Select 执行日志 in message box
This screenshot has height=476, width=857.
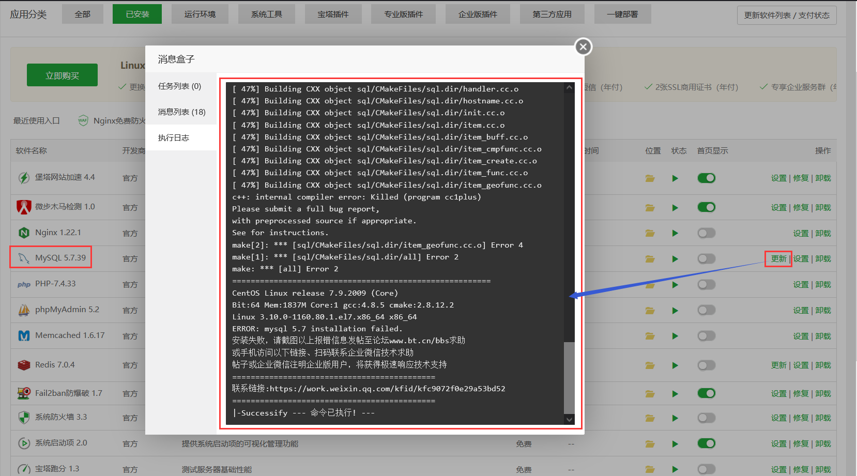(180, 138)
